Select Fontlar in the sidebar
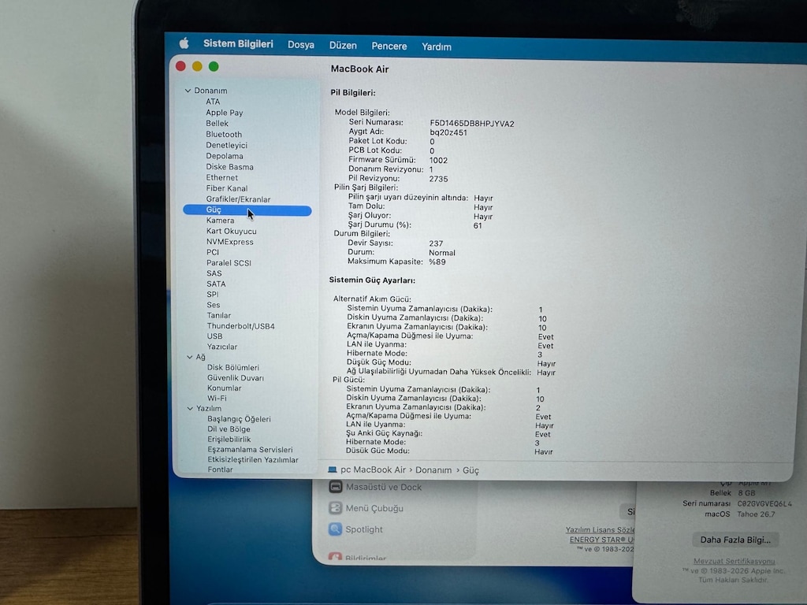 (x=220, y=470)
